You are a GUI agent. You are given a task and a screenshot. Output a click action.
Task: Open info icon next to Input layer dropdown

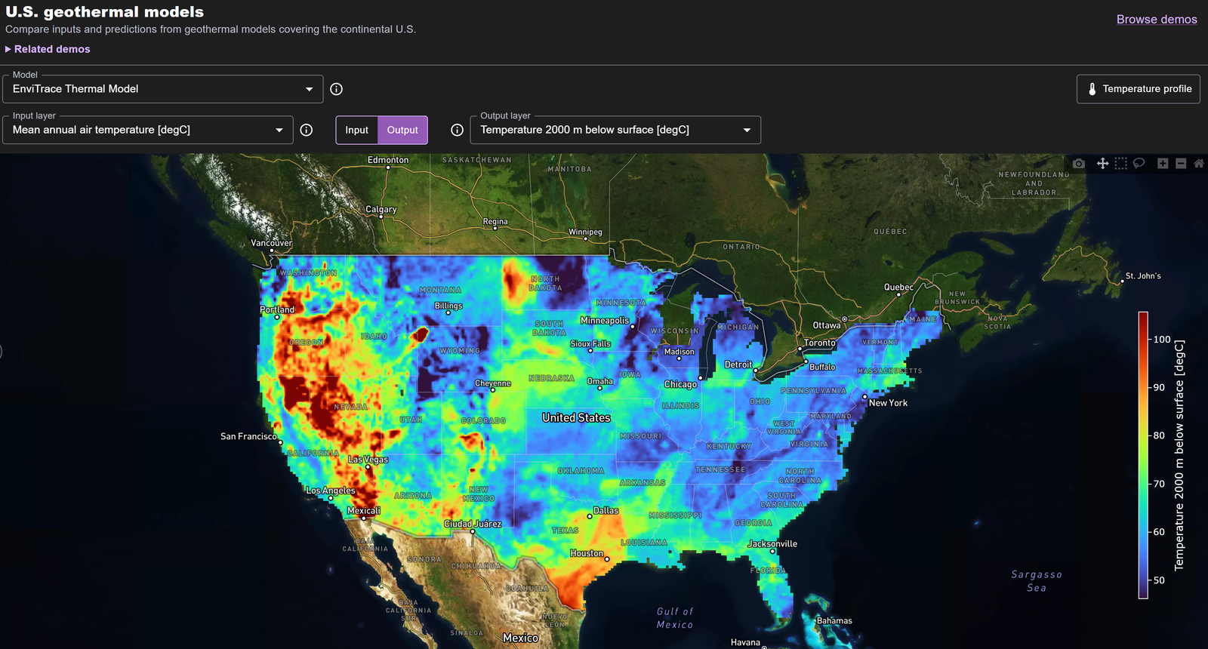pyautogui.click(x=307, y=130)
